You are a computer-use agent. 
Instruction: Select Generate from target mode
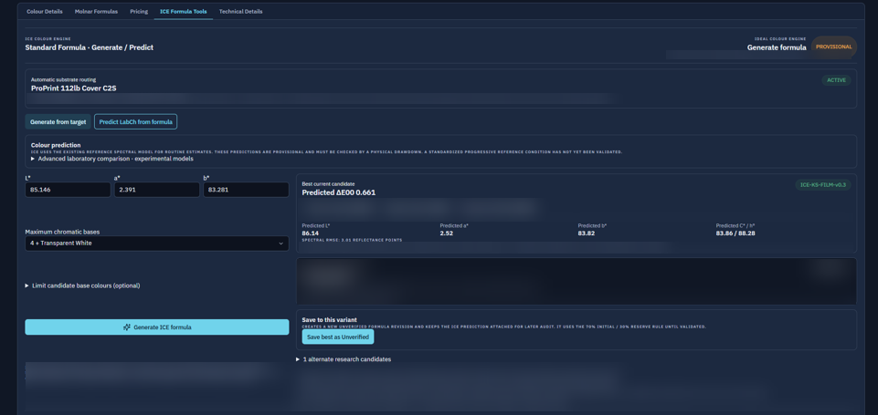(x=58, y=122)
